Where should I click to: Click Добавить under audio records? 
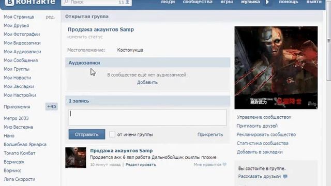147,82
